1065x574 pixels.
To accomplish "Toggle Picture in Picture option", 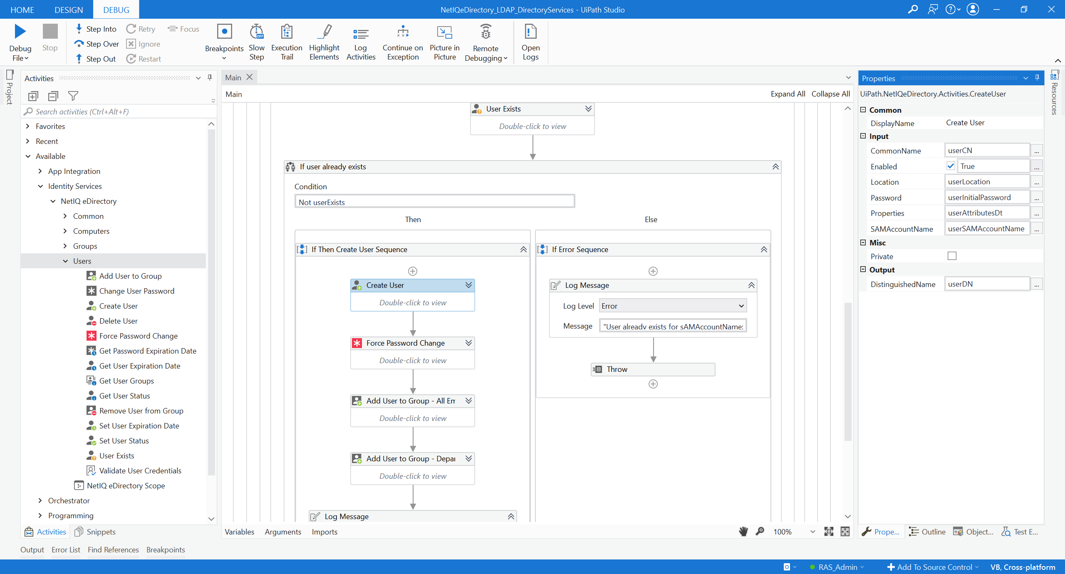I will click(x=445, y=42).
